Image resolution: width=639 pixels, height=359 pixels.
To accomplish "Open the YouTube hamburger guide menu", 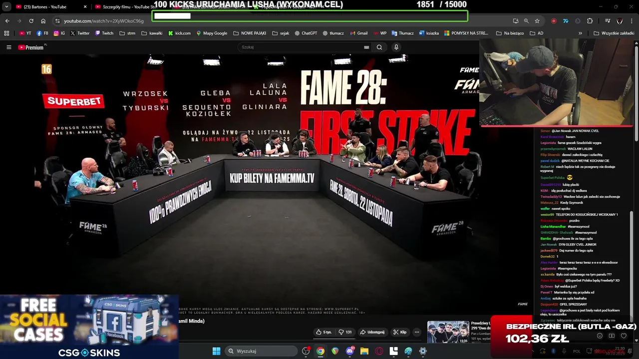I will click(x=8, y=47).
